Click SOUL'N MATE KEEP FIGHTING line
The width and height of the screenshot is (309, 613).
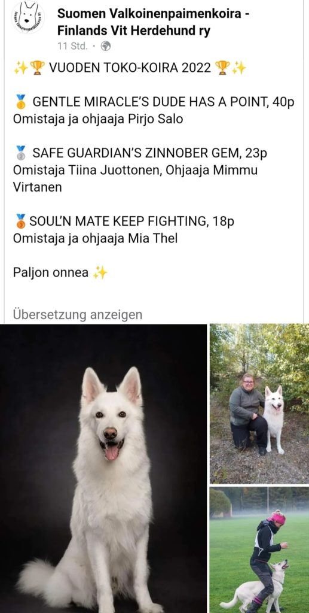click(132, 221)
